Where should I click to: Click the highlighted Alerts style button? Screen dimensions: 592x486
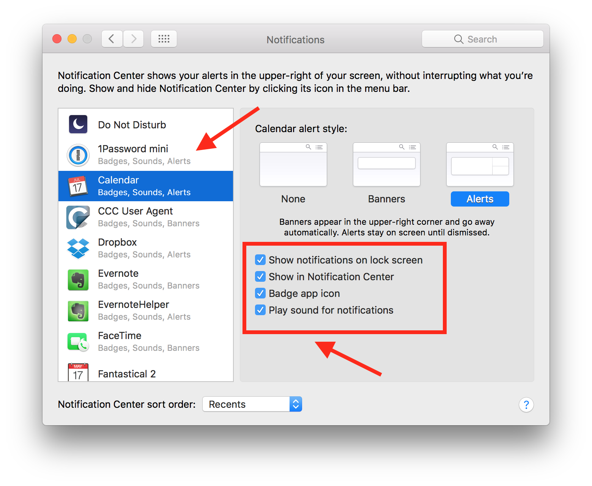point(480,199)
